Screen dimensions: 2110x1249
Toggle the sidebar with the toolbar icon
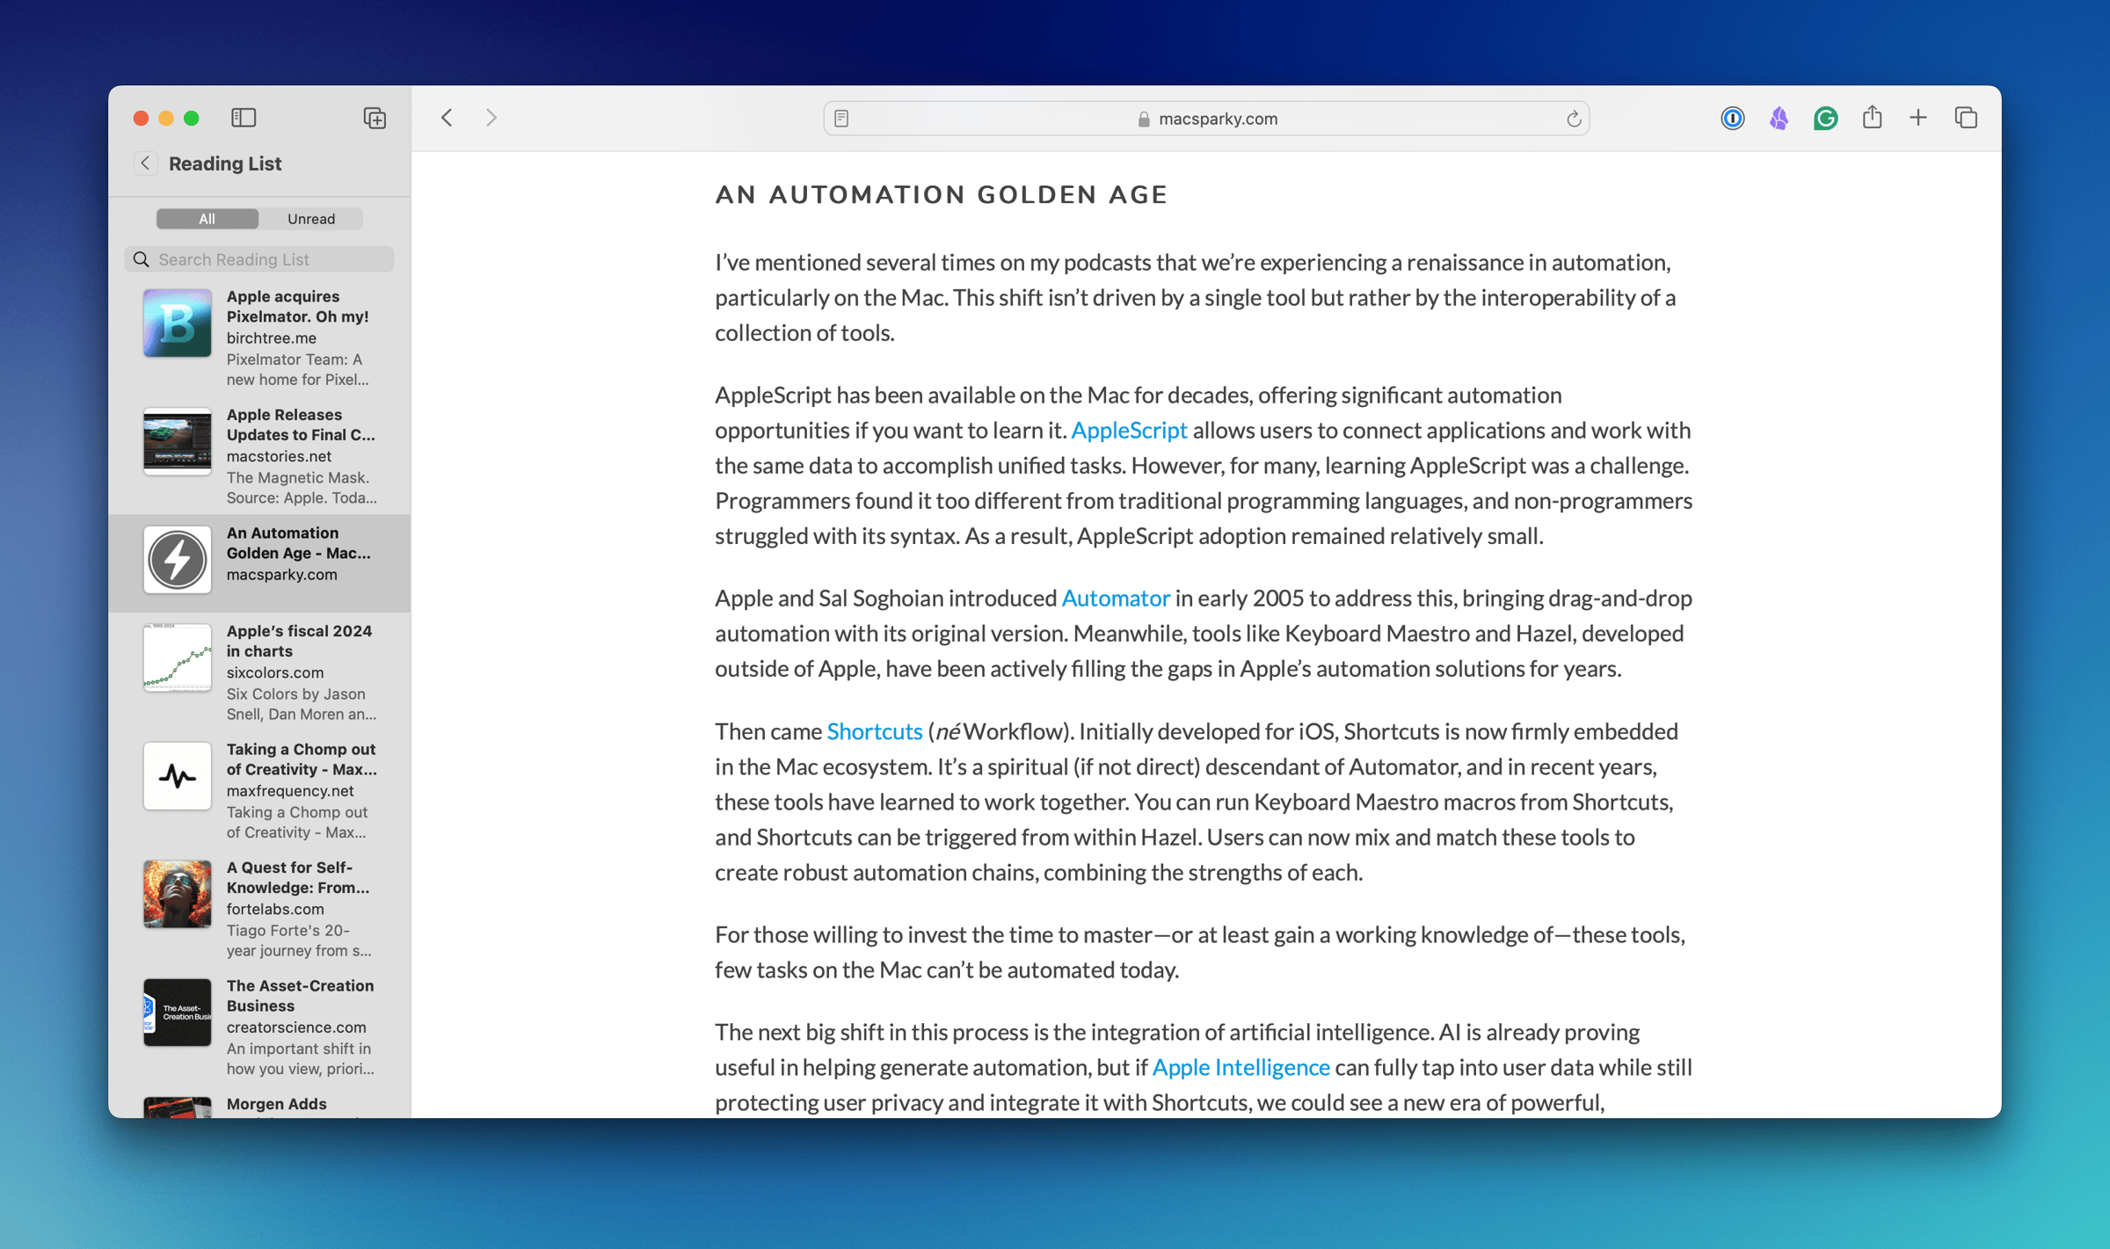(244, 118)
